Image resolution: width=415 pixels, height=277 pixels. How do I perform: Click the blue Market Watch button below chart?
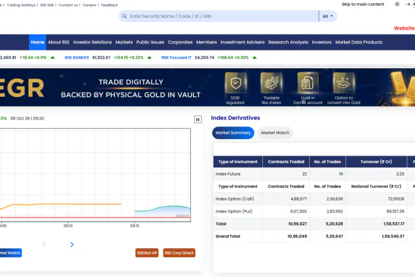coord(10,253)
